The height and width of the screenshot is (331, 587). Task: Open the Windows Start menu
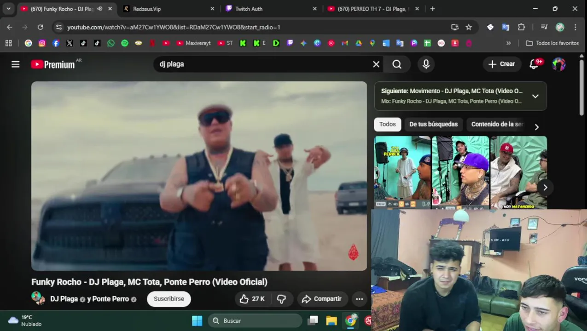(x=197, y=320)
